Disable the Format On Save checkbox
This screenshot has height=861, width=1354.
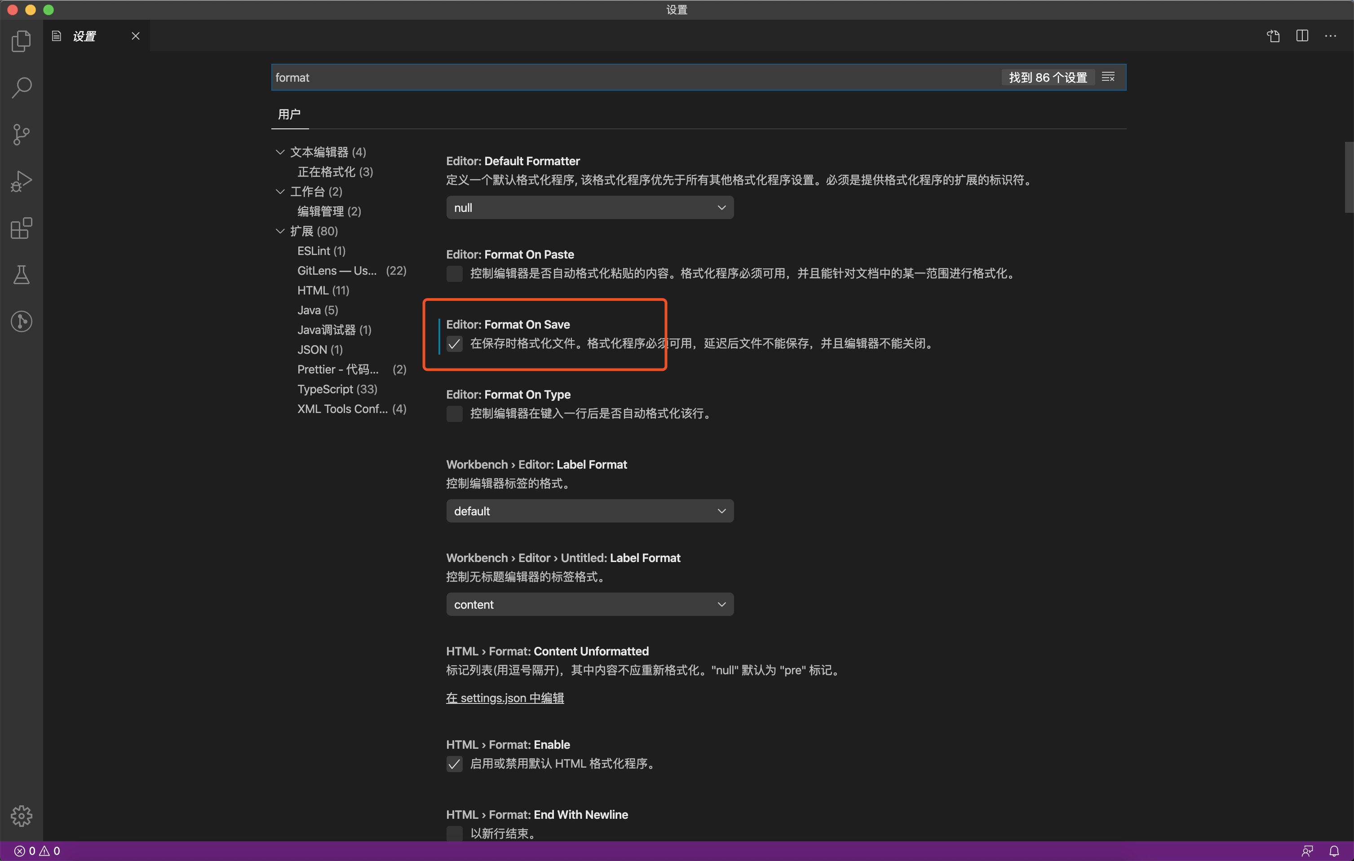click(x=454, y=344)
